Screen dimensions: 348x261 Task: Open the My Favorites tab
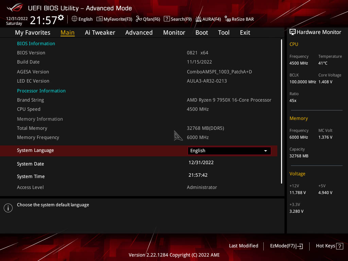tap(33, 33)
